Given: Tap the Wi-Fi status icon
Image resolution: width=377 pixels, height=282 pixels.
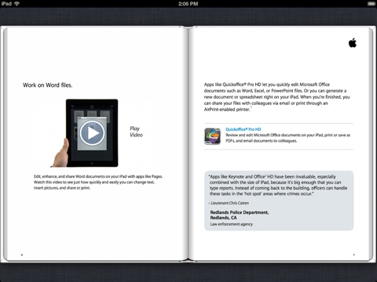Looking at the screenshot, I should pos(17,3).
